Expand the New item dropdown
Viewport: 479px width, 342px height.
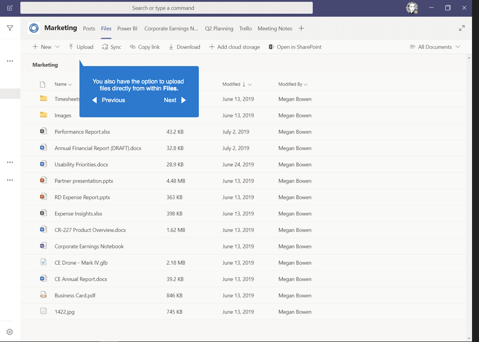(57, 47)
